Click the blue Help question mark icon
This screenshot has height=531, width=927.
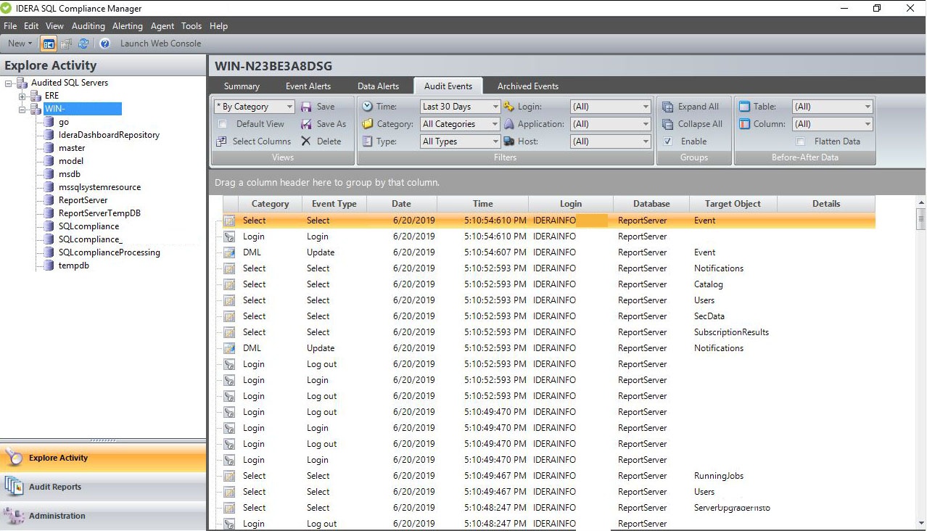[x=104, y=44]
